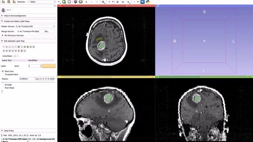Image resolution: width=253 pixels, height=142 pixels.
Task: Click the green brain module shortcut icon
Action: [x=81, y=2]
